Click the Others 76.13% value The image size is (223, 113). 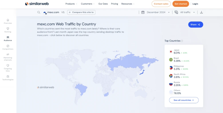coord(177,93)
